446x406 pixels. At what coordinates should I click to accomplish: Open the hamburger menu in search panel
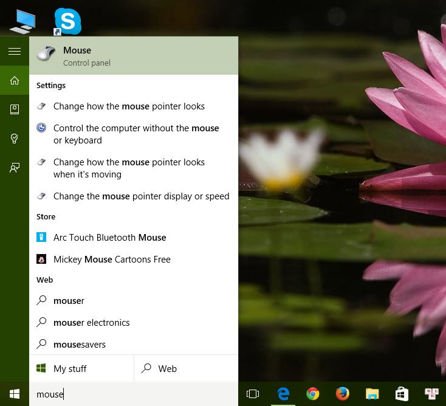point(15,51)
